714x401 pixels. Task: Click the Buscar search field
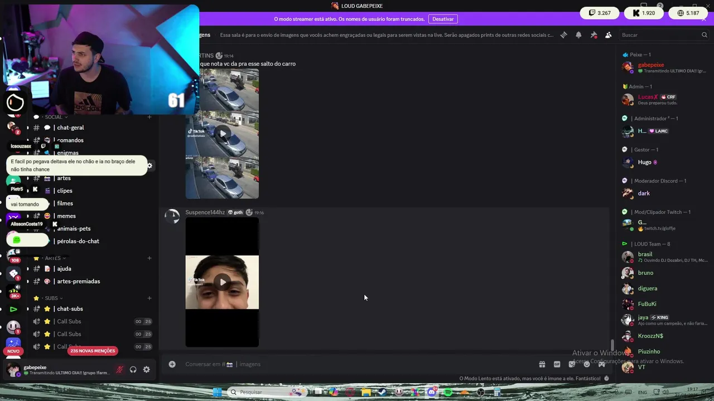click(x=664, y=35)
